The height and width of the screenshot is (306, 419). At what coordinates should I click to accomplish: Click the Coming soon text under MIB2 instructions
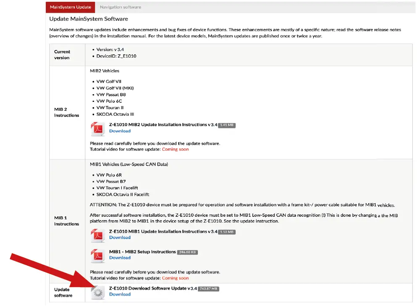(175, 149)
